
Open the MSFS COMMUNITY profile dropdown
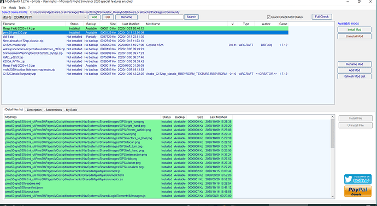pyautogui.click(x=44, y=17)
